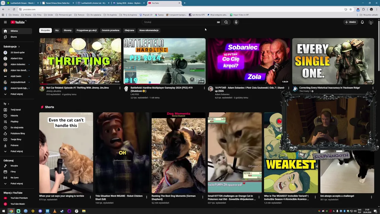Open the YouTube hamburger guide menu
Image resolution: width=380 pixels, height=214 pixels.
[5, 22]
